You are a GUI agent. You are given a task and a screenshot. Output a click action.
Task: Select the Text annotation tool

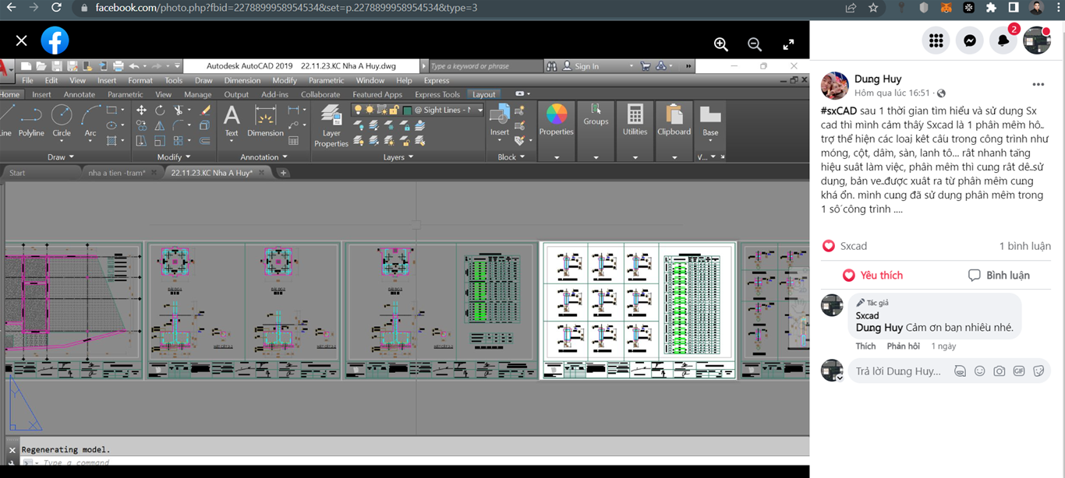[232, 121]
